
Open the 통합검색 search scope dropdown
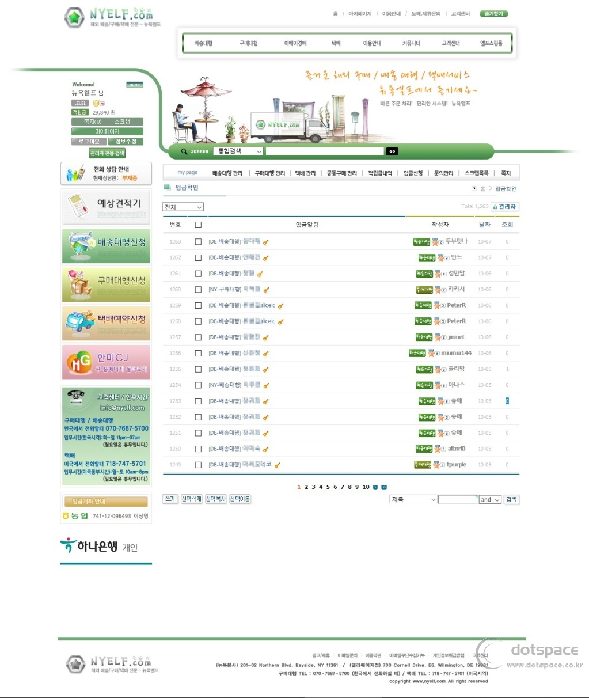pos(238,151)
